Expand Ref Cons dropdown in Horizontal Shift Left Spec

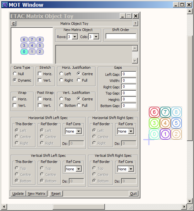(78, 131)
